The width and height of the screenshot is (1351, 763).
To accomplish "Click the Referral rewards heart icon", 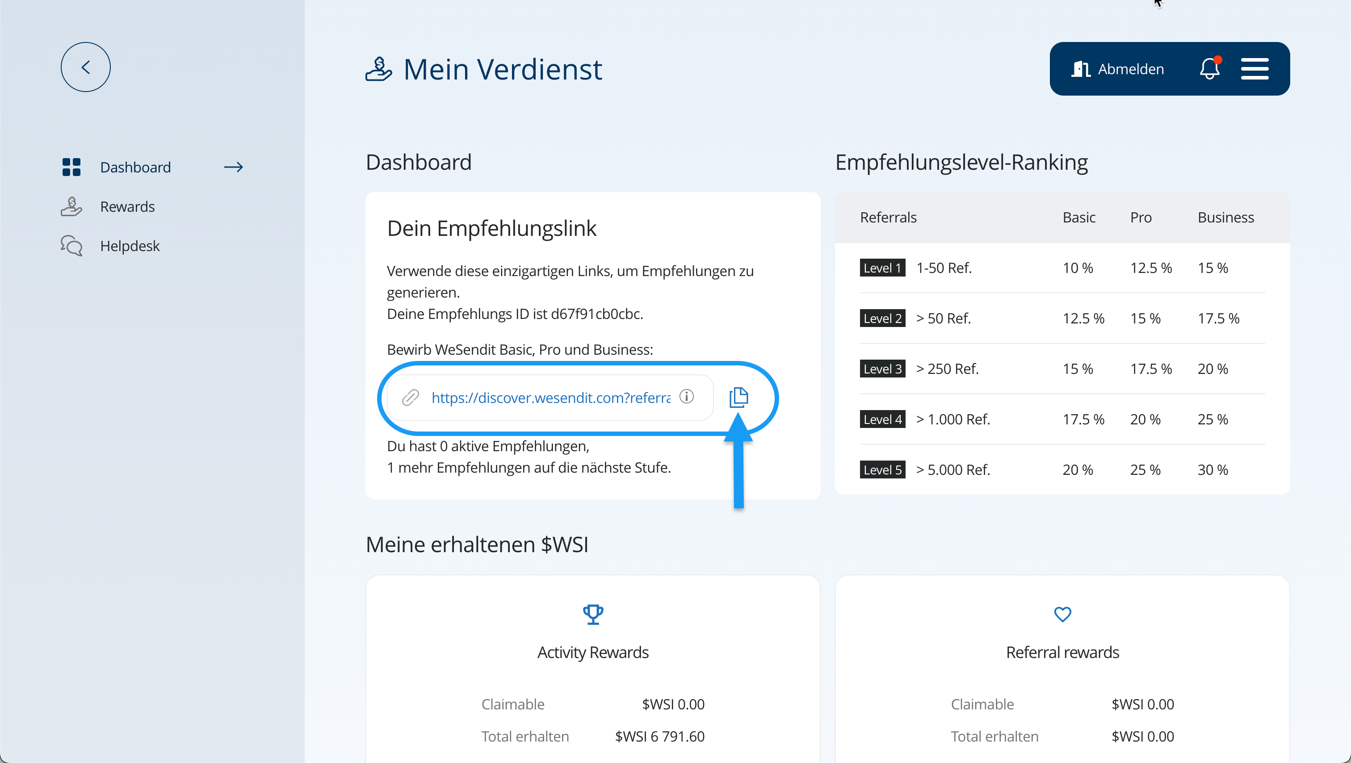I will pyautogui.click(x=1062, y=614).
